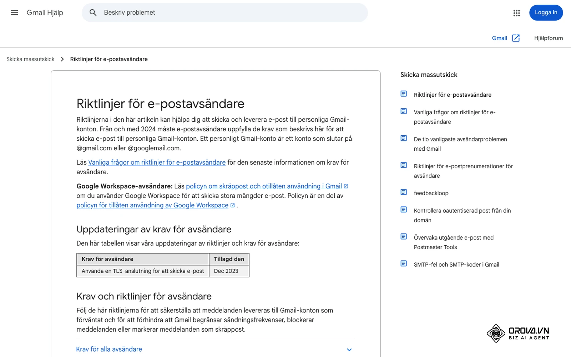Open the hamburger main menu
The image size is (571, 357).
[14, 13]
